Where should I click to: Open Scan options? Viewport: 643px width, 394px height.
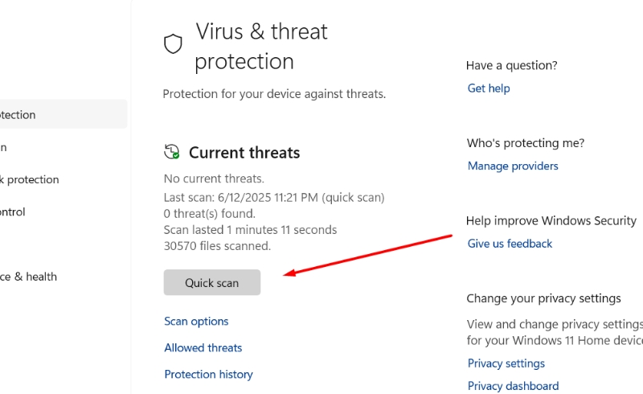coord(196,321)
